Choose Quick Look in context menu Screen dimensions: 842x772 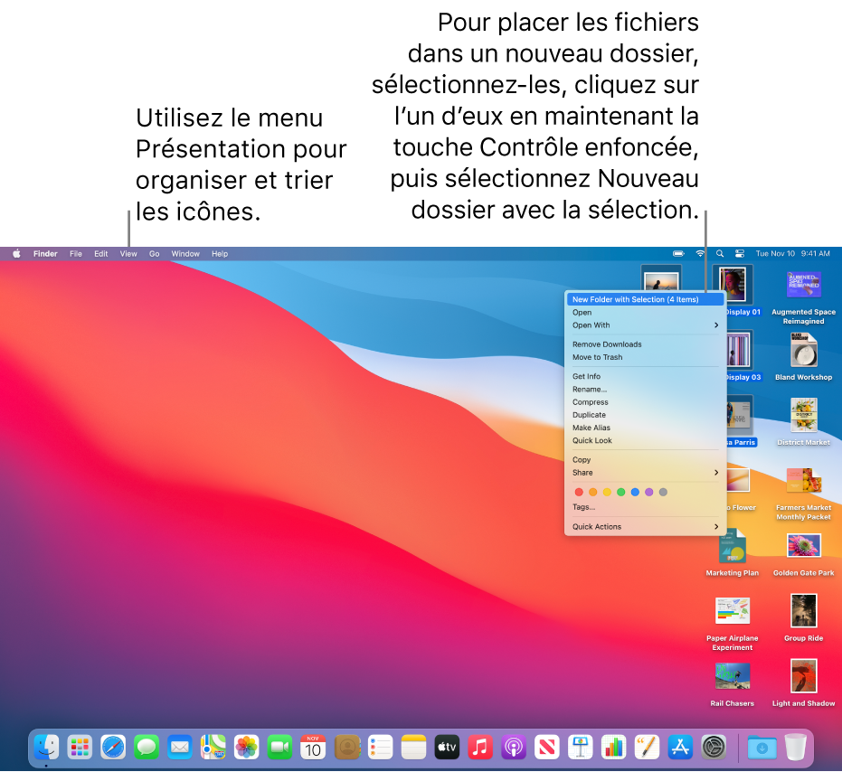click(645, 441)
